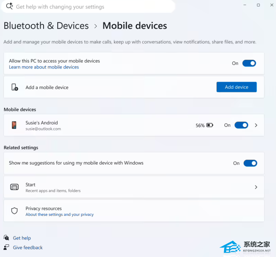Click Show me suggestions setting label
This screenshot has height=257, width=276.
pyautogui.click(x=76, y=163)
